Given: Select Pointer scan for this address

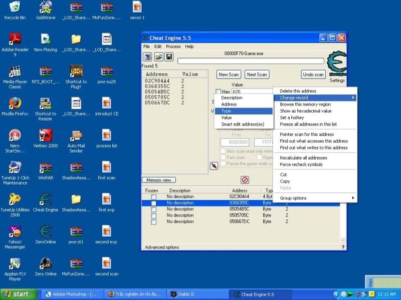Looking at the screenshot, I should coord(315,134).
